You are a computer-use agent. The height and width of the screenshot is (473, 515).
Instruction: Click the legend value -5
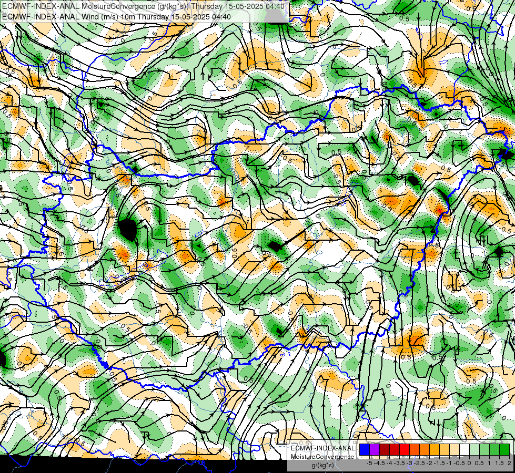pyautogui.click(x=369, y=463)
